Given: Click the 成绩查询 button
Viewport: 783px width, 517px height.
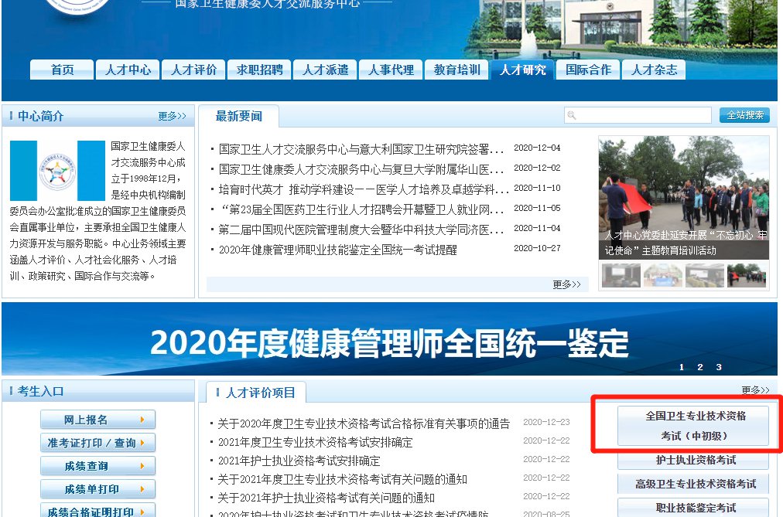Looking at the screenshot, I should [97, 467].
